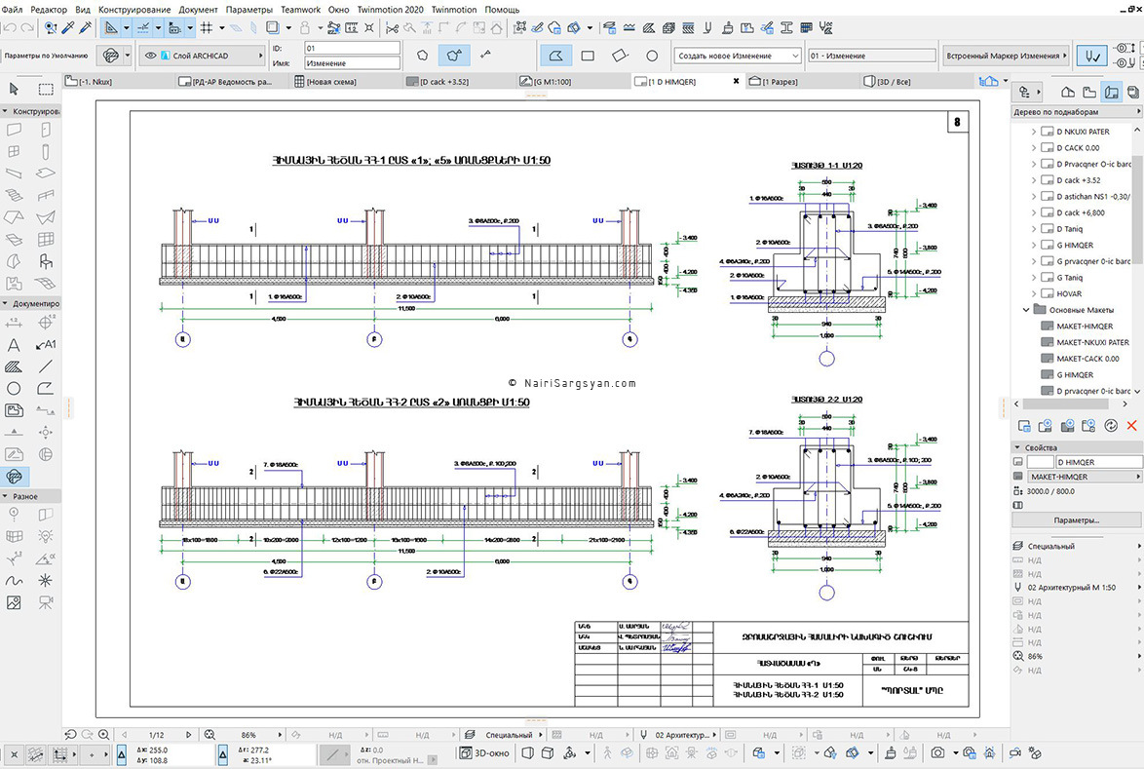Open the Teamwork menu

coord(300,10)
